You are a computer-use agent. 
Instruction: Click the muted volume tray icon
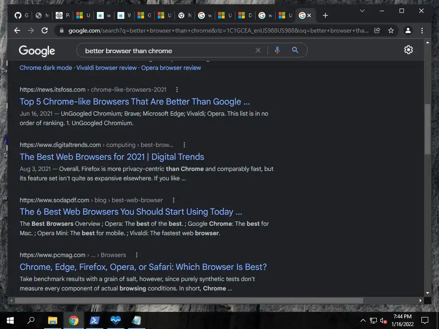pyautogui.click(x=383, y=320)
